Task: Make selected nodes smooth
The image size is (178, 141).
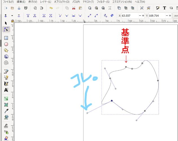Action: (x=67, y=16)
